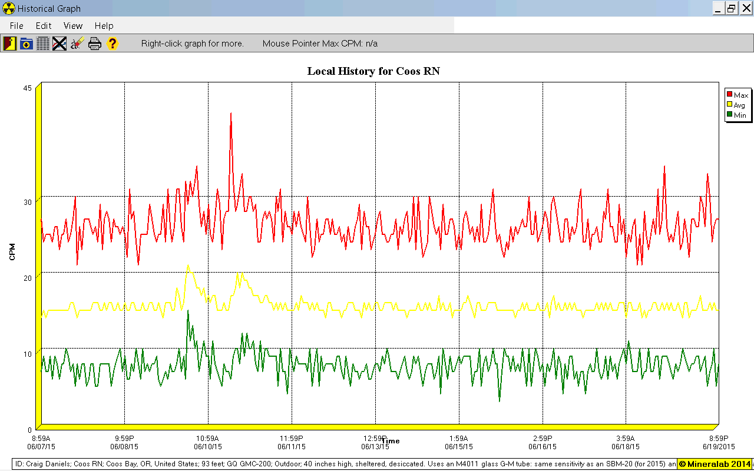Click the 06/13/15 time axis label

375,446
